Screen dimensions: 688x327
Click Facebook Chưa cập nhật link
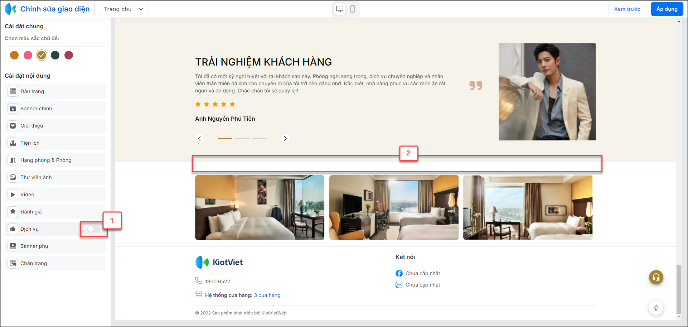[x=423, y=273]
